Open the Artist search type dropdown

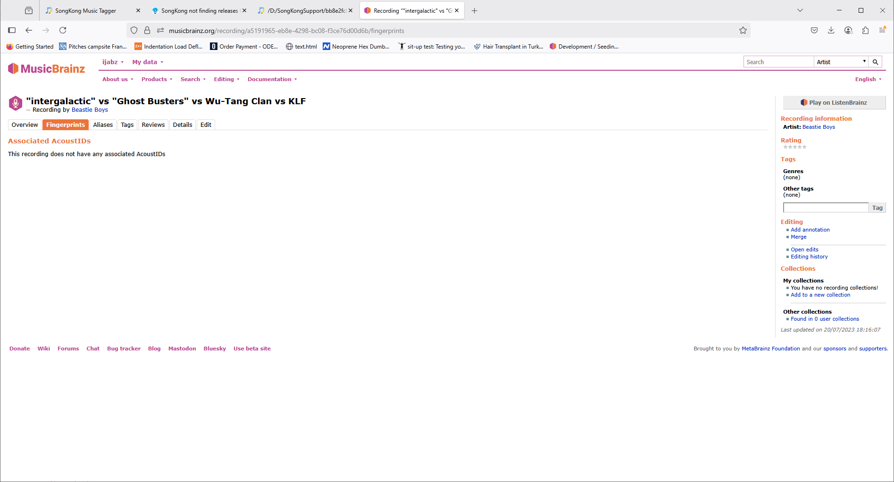click(841, 62)
